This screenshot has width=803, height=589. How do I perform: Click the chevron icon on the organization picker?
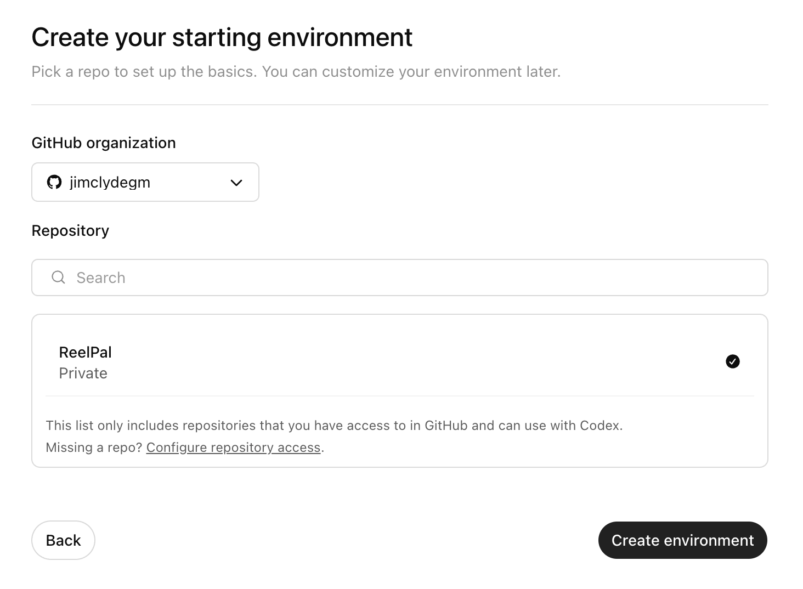click(236, 182)
